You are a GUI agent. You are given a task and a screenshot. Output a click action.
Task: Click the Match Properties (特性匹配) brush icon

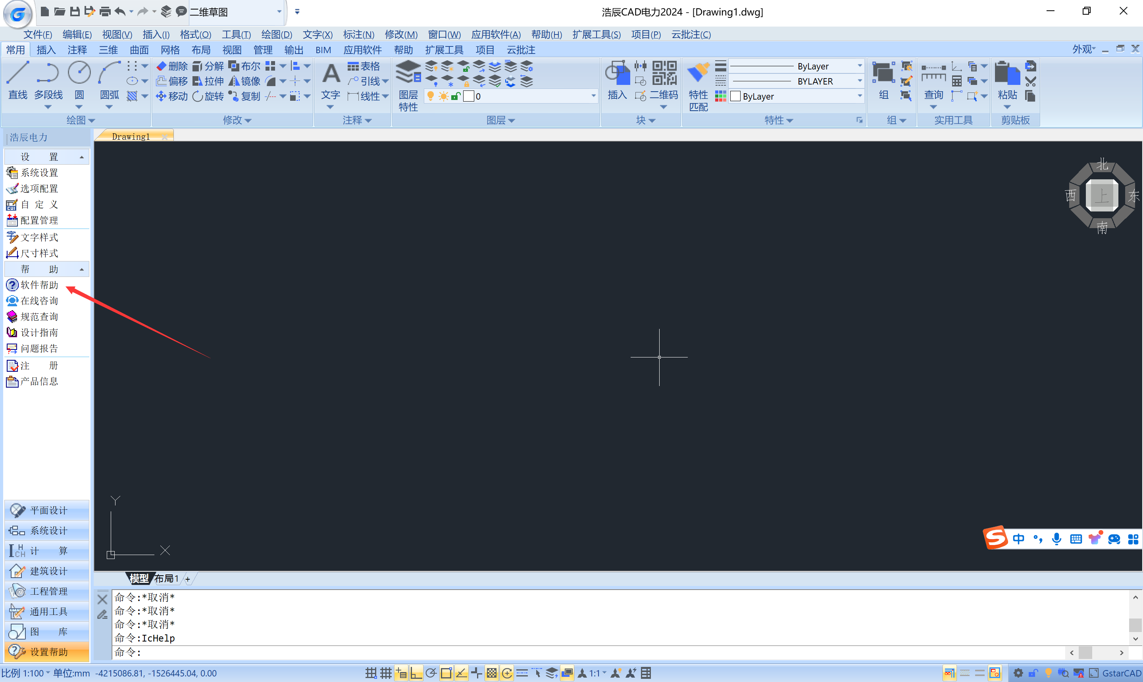[698, 73]
